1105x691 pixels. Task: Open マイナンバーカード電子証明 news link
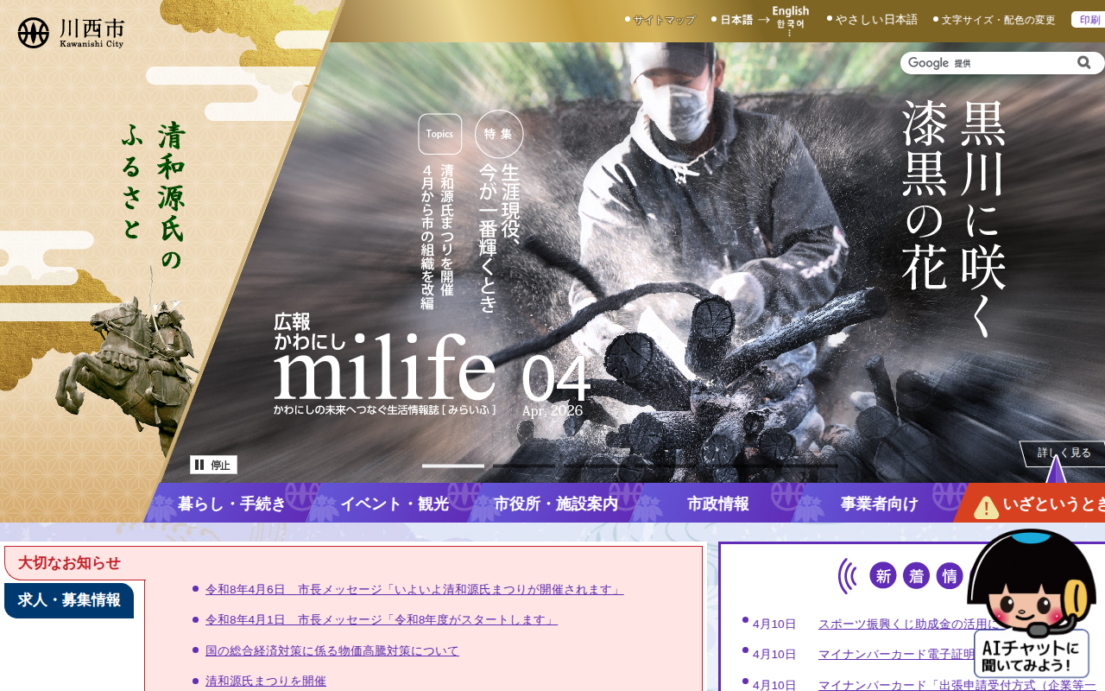(896, 654)
